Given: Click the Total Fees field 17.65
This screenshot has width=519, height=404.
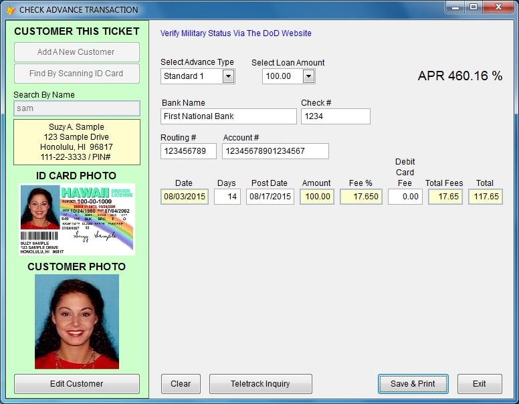Looking at the screenshot, I should [445, 197].
